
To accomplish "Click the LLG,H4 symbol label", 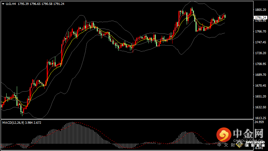I will pyautogui.click(x=11, y=4).
